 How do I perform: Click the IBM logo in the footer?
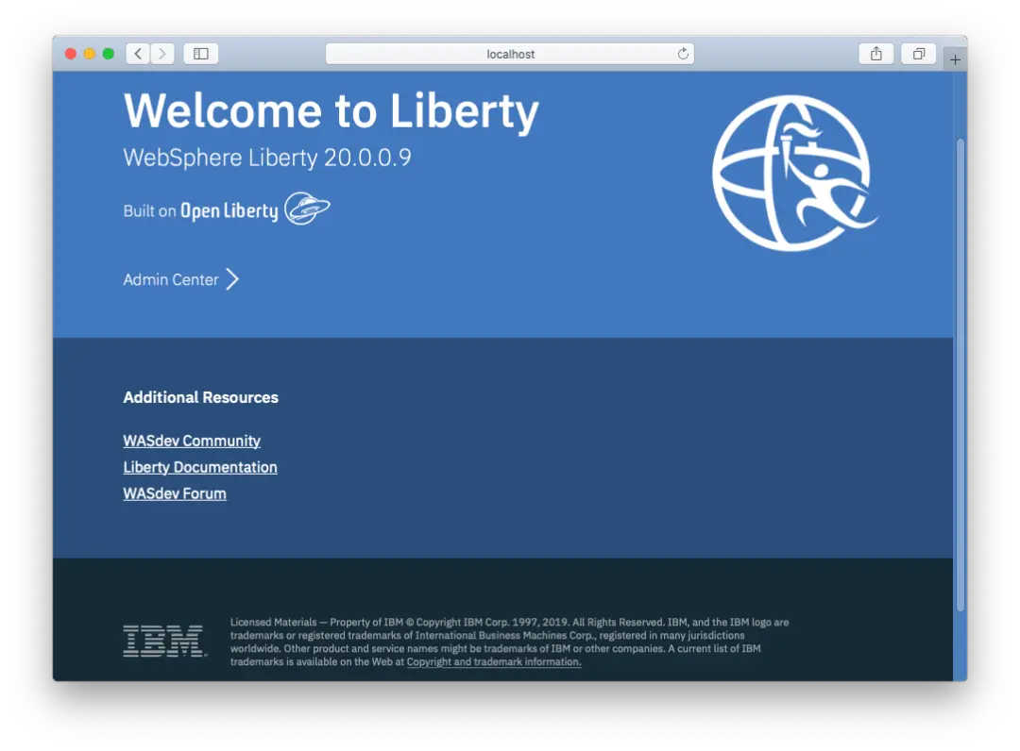164,642
